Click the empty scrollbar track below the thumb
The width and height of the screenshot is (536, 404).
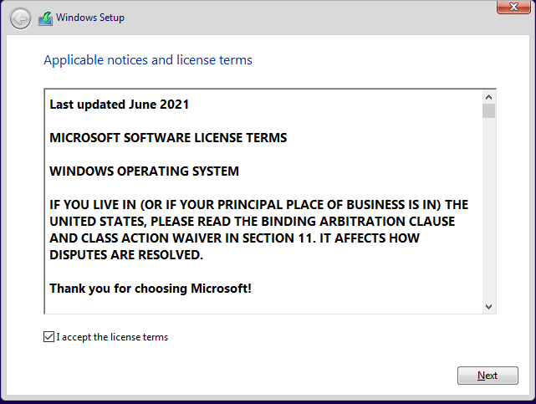489,209
